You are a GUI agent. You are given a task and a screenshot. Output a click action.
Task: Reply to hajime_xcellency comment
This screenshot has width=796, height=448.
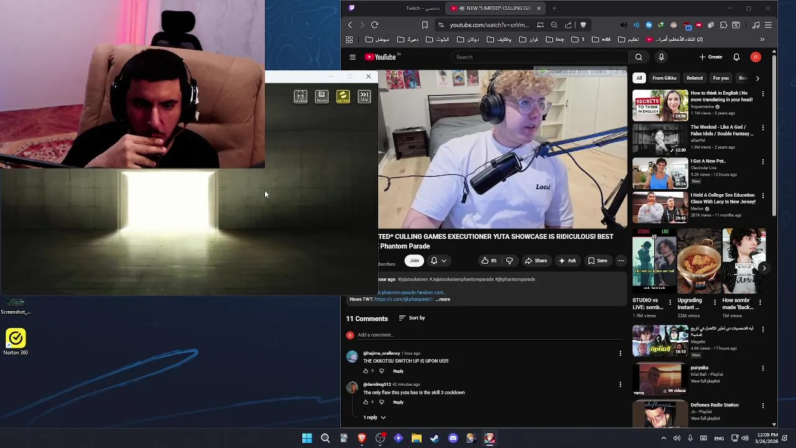click(398, 371)
